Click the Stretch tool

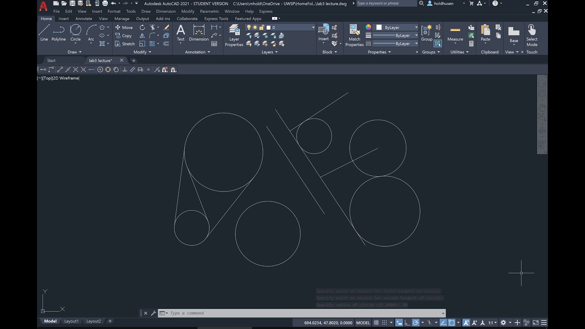125,44
